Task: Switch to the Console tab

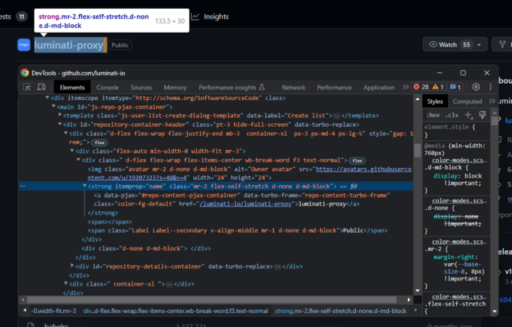Action: tap(107, 87)
